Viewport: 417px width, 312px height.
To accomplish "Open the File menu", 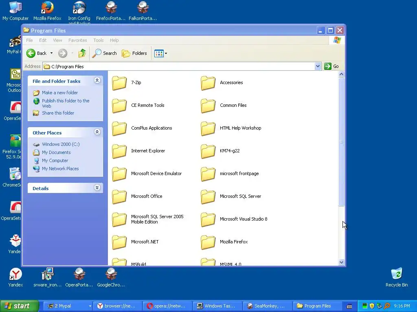I will pos(29,40).
